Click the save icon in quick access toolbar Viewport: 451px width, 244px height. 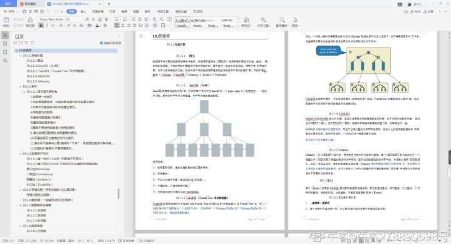24,11
